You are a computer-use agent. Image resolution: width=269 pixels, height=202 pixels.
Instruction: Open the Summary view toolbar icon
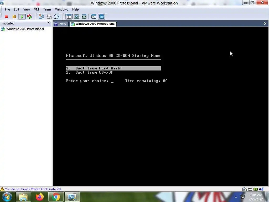[x=94, y=17]
